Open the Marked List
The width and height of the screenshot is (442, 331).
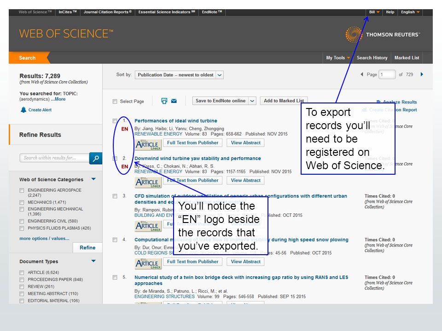(x=407, y=58)
